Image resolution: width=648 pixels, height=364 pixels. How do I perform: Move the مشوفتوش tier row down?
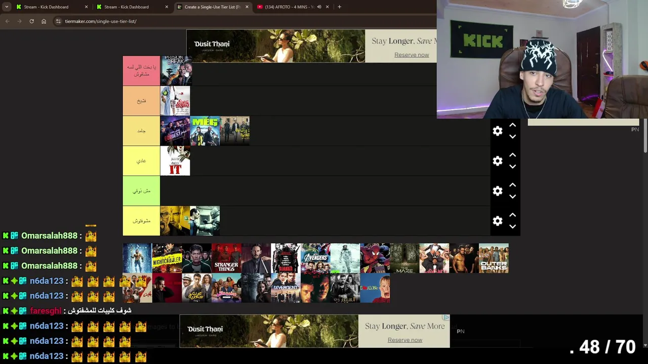pyautogui.click(x=512, y=226)
